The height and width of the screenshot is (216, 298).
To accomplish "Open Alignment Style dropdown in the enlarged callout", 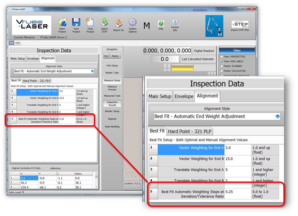I will 277,116.
